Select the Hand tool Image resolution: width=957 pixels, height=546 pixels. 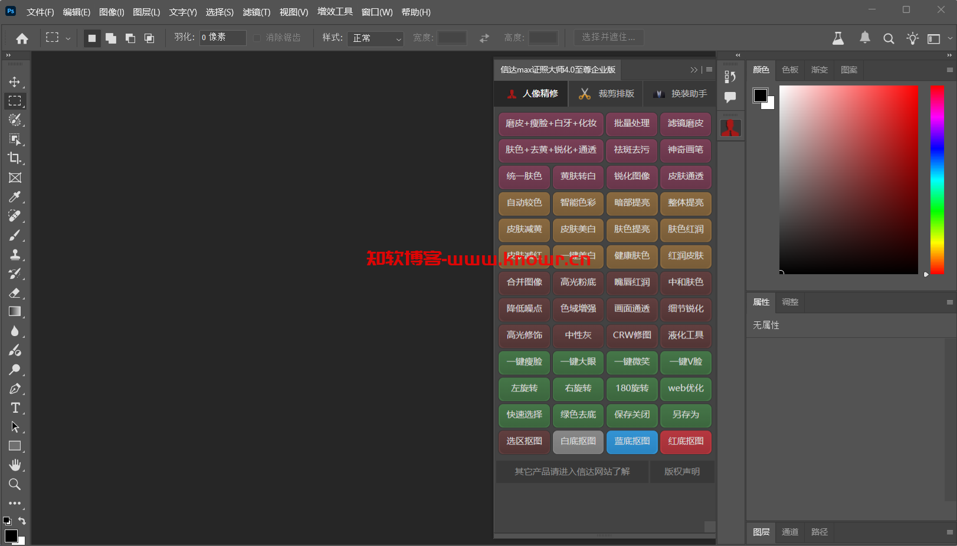(x=15, y=465)
